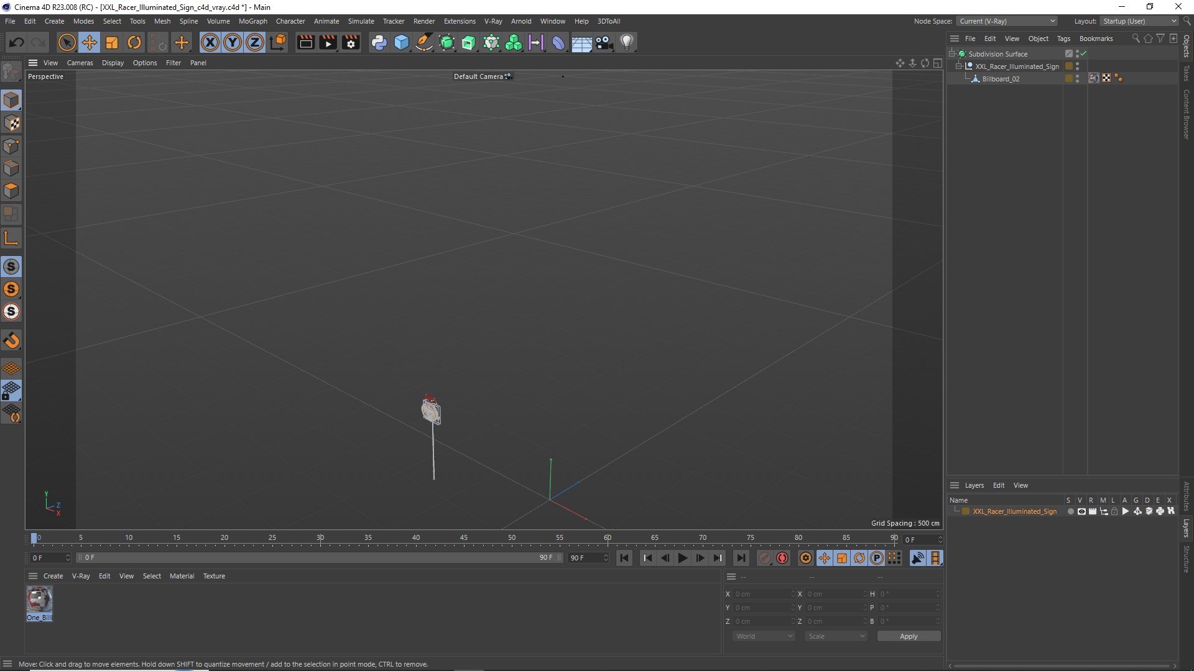Add a Cube primitive object
Viewport: 1194px width, 671px height.
coord(402,42)
